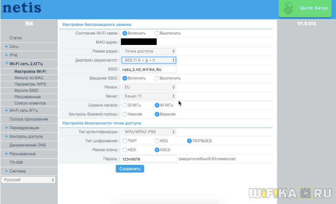
Task: Click the netis logo
Action: pyautogui.click(x=22, y=8)
